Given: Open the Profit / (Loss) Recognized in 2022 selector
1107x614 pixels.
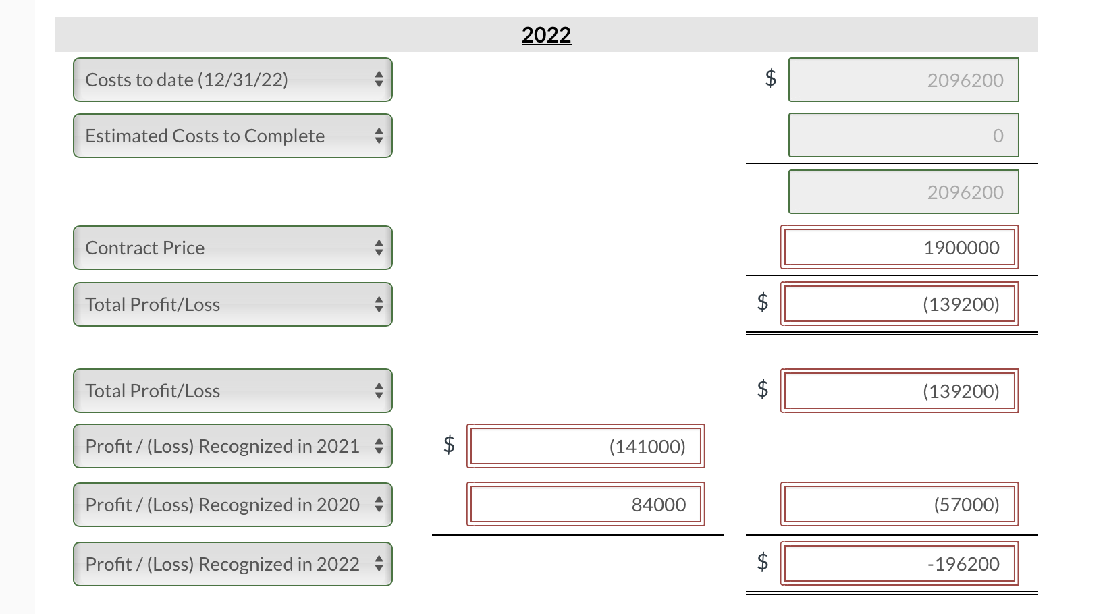Looking at the screenshot, I should [233, 563].
